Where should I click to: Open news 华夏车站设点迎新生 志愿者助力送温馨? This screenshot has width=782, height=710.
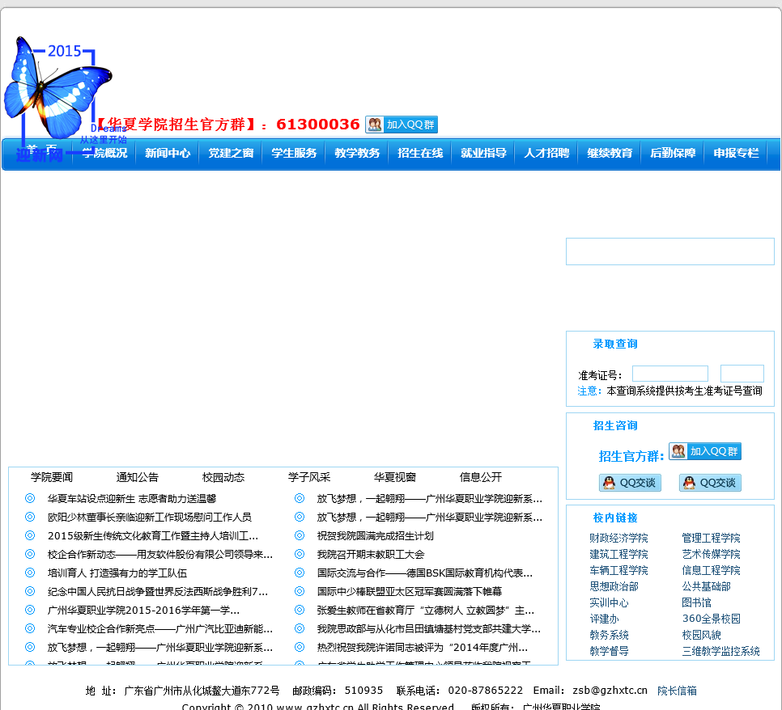132,499
